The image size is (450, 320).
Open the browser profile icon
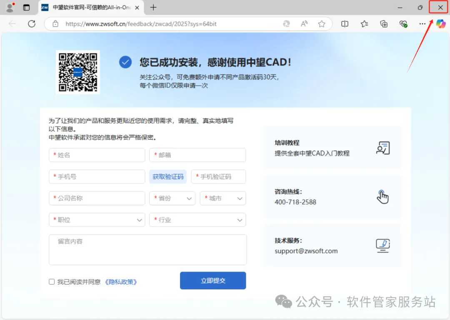10,8
